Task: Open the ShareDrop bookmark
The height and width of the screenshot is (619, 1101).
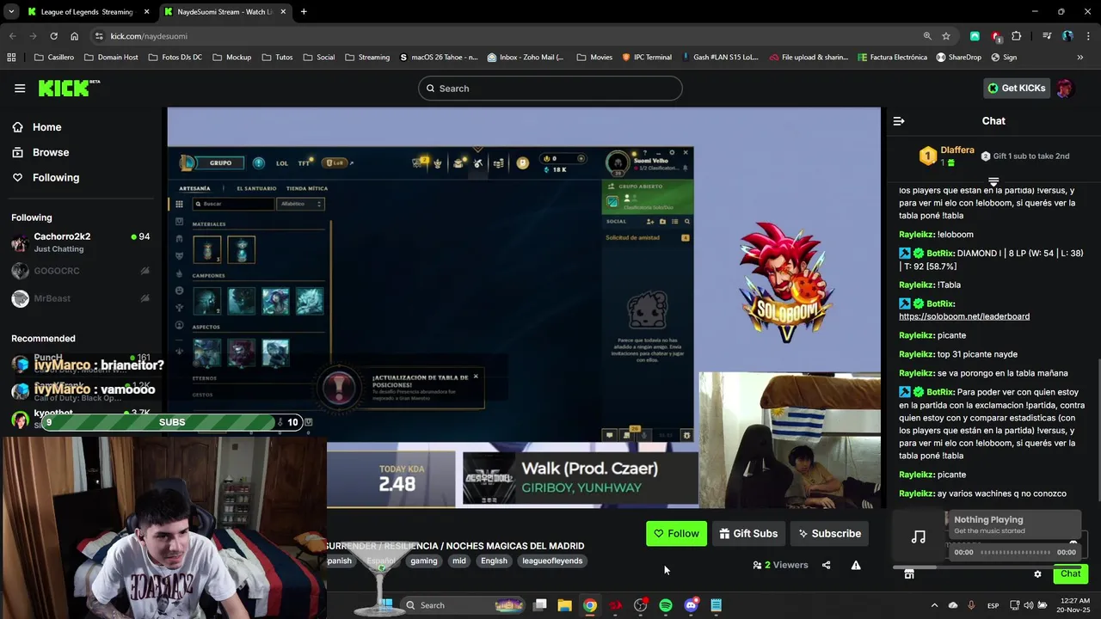Action: (959, 58)
